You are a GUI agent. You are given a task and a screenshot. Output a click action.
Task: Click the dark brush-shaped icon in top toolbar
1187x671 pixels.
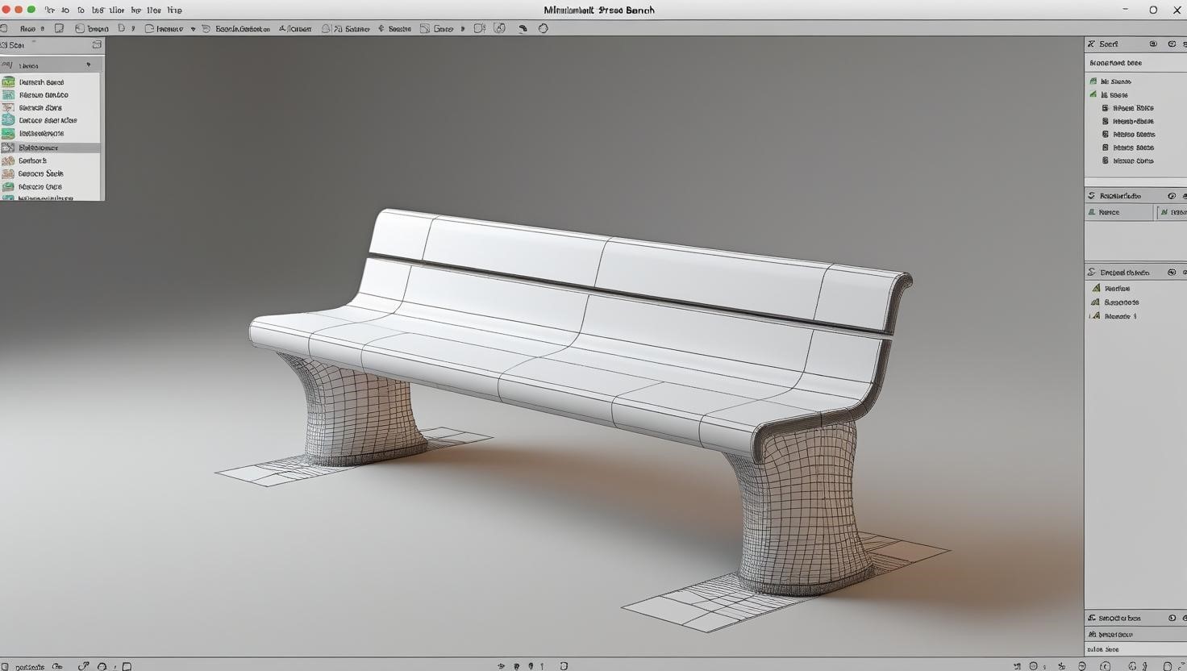(x=523, y=28)
